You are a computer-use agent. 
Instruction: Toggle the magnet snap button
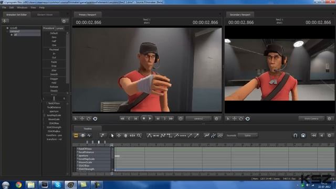295,135
